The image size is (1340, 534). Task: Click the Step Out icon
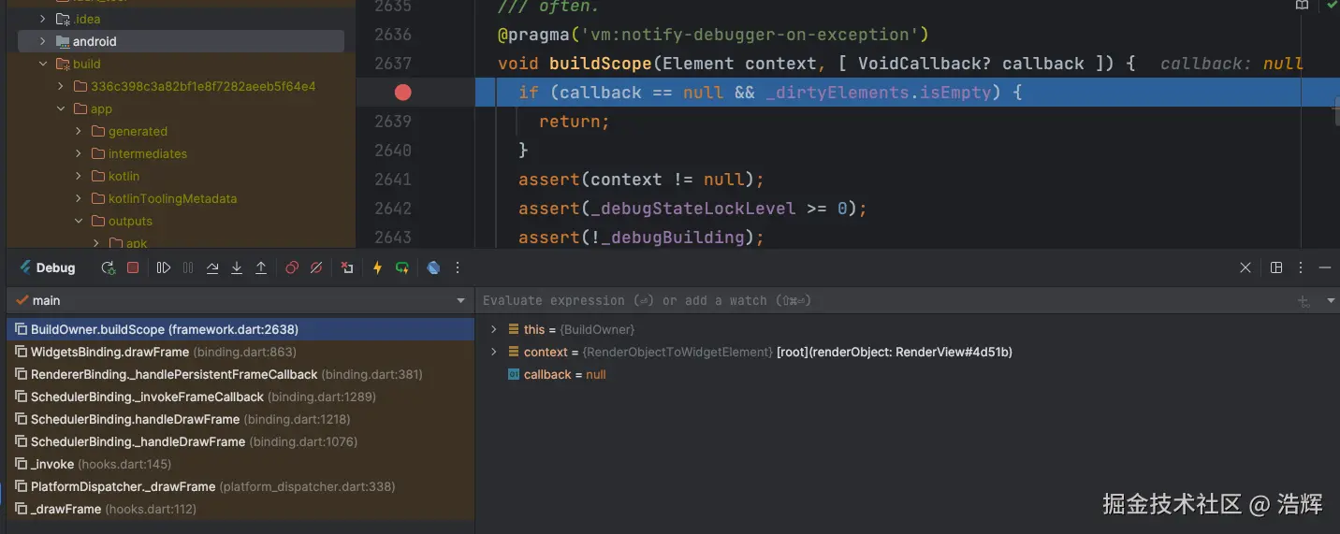(x=261, y=267)
